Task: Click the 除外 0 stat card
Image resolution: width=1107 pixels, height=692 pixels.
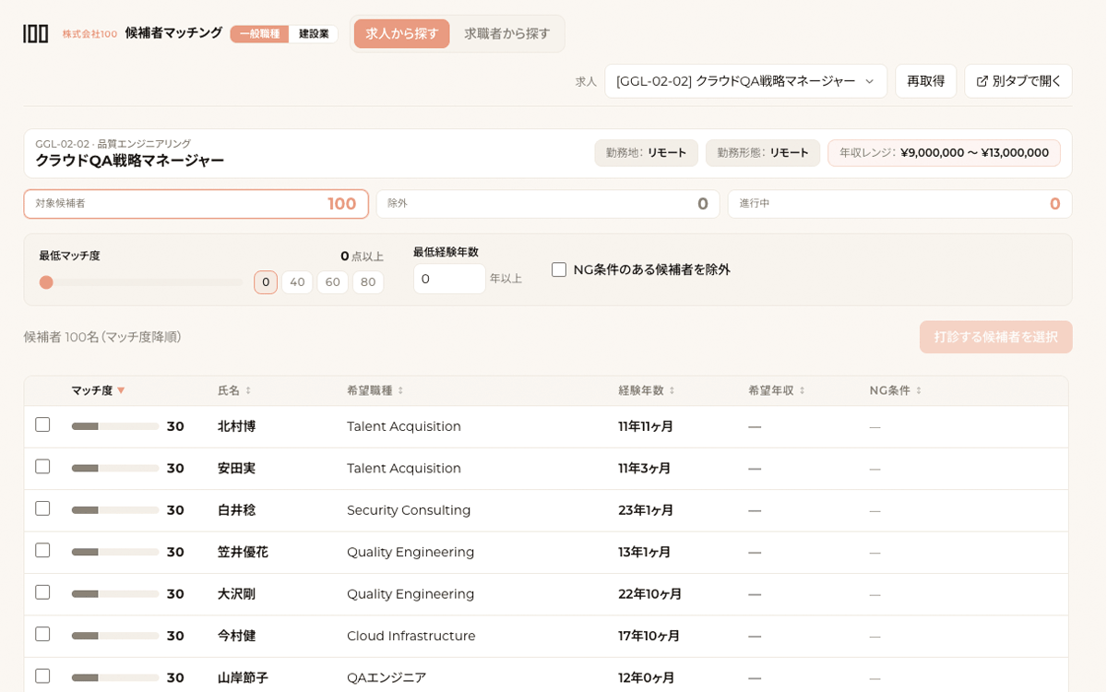Action: coord(548,204)
